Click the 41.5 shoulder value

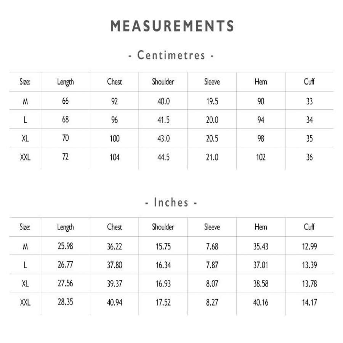163,120
